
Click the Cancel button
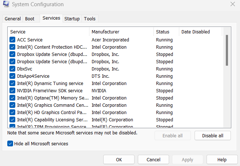(153, 159)
